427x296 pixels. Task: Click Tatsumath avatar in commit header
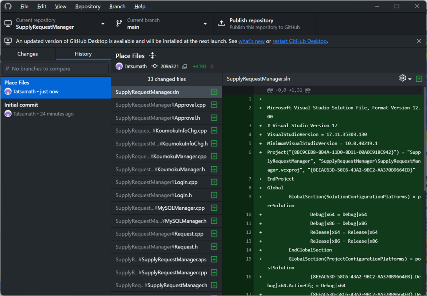point(119,66)
